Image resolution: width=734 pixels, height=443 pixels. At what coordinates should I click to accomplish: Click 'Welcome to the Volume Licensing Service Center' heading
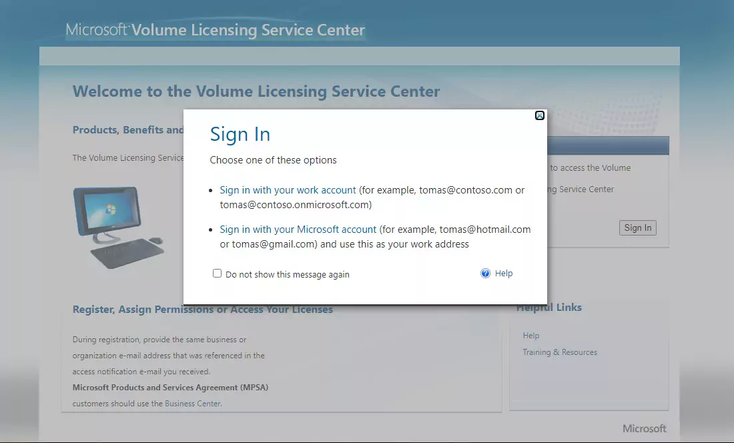pos(256,91)
